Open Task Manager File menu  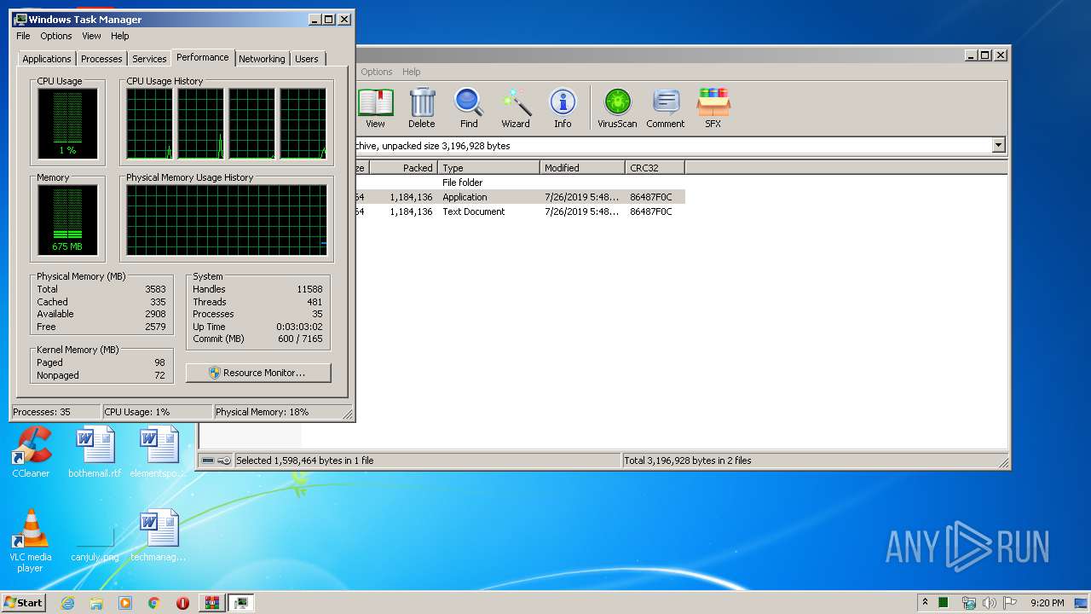tap(23, 36)
